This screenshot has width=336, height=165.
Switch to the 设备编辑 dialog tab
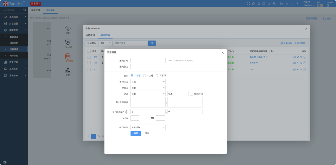(90, 35)
